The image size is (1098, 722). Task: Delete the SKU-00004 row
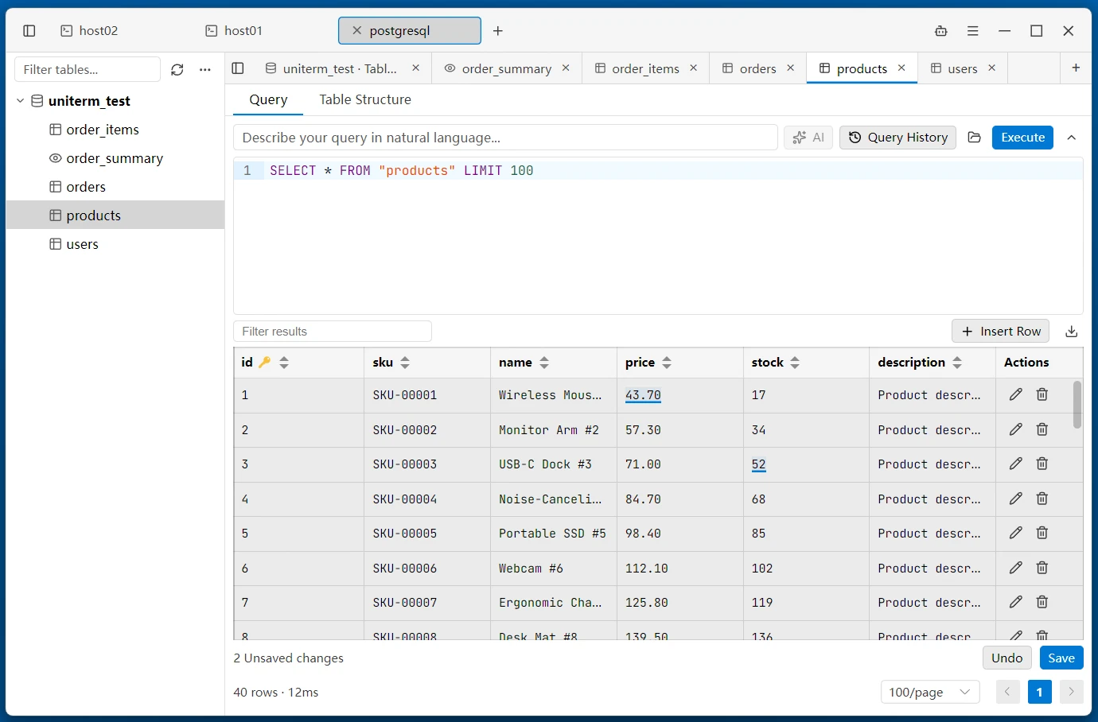coord(1042,499)
